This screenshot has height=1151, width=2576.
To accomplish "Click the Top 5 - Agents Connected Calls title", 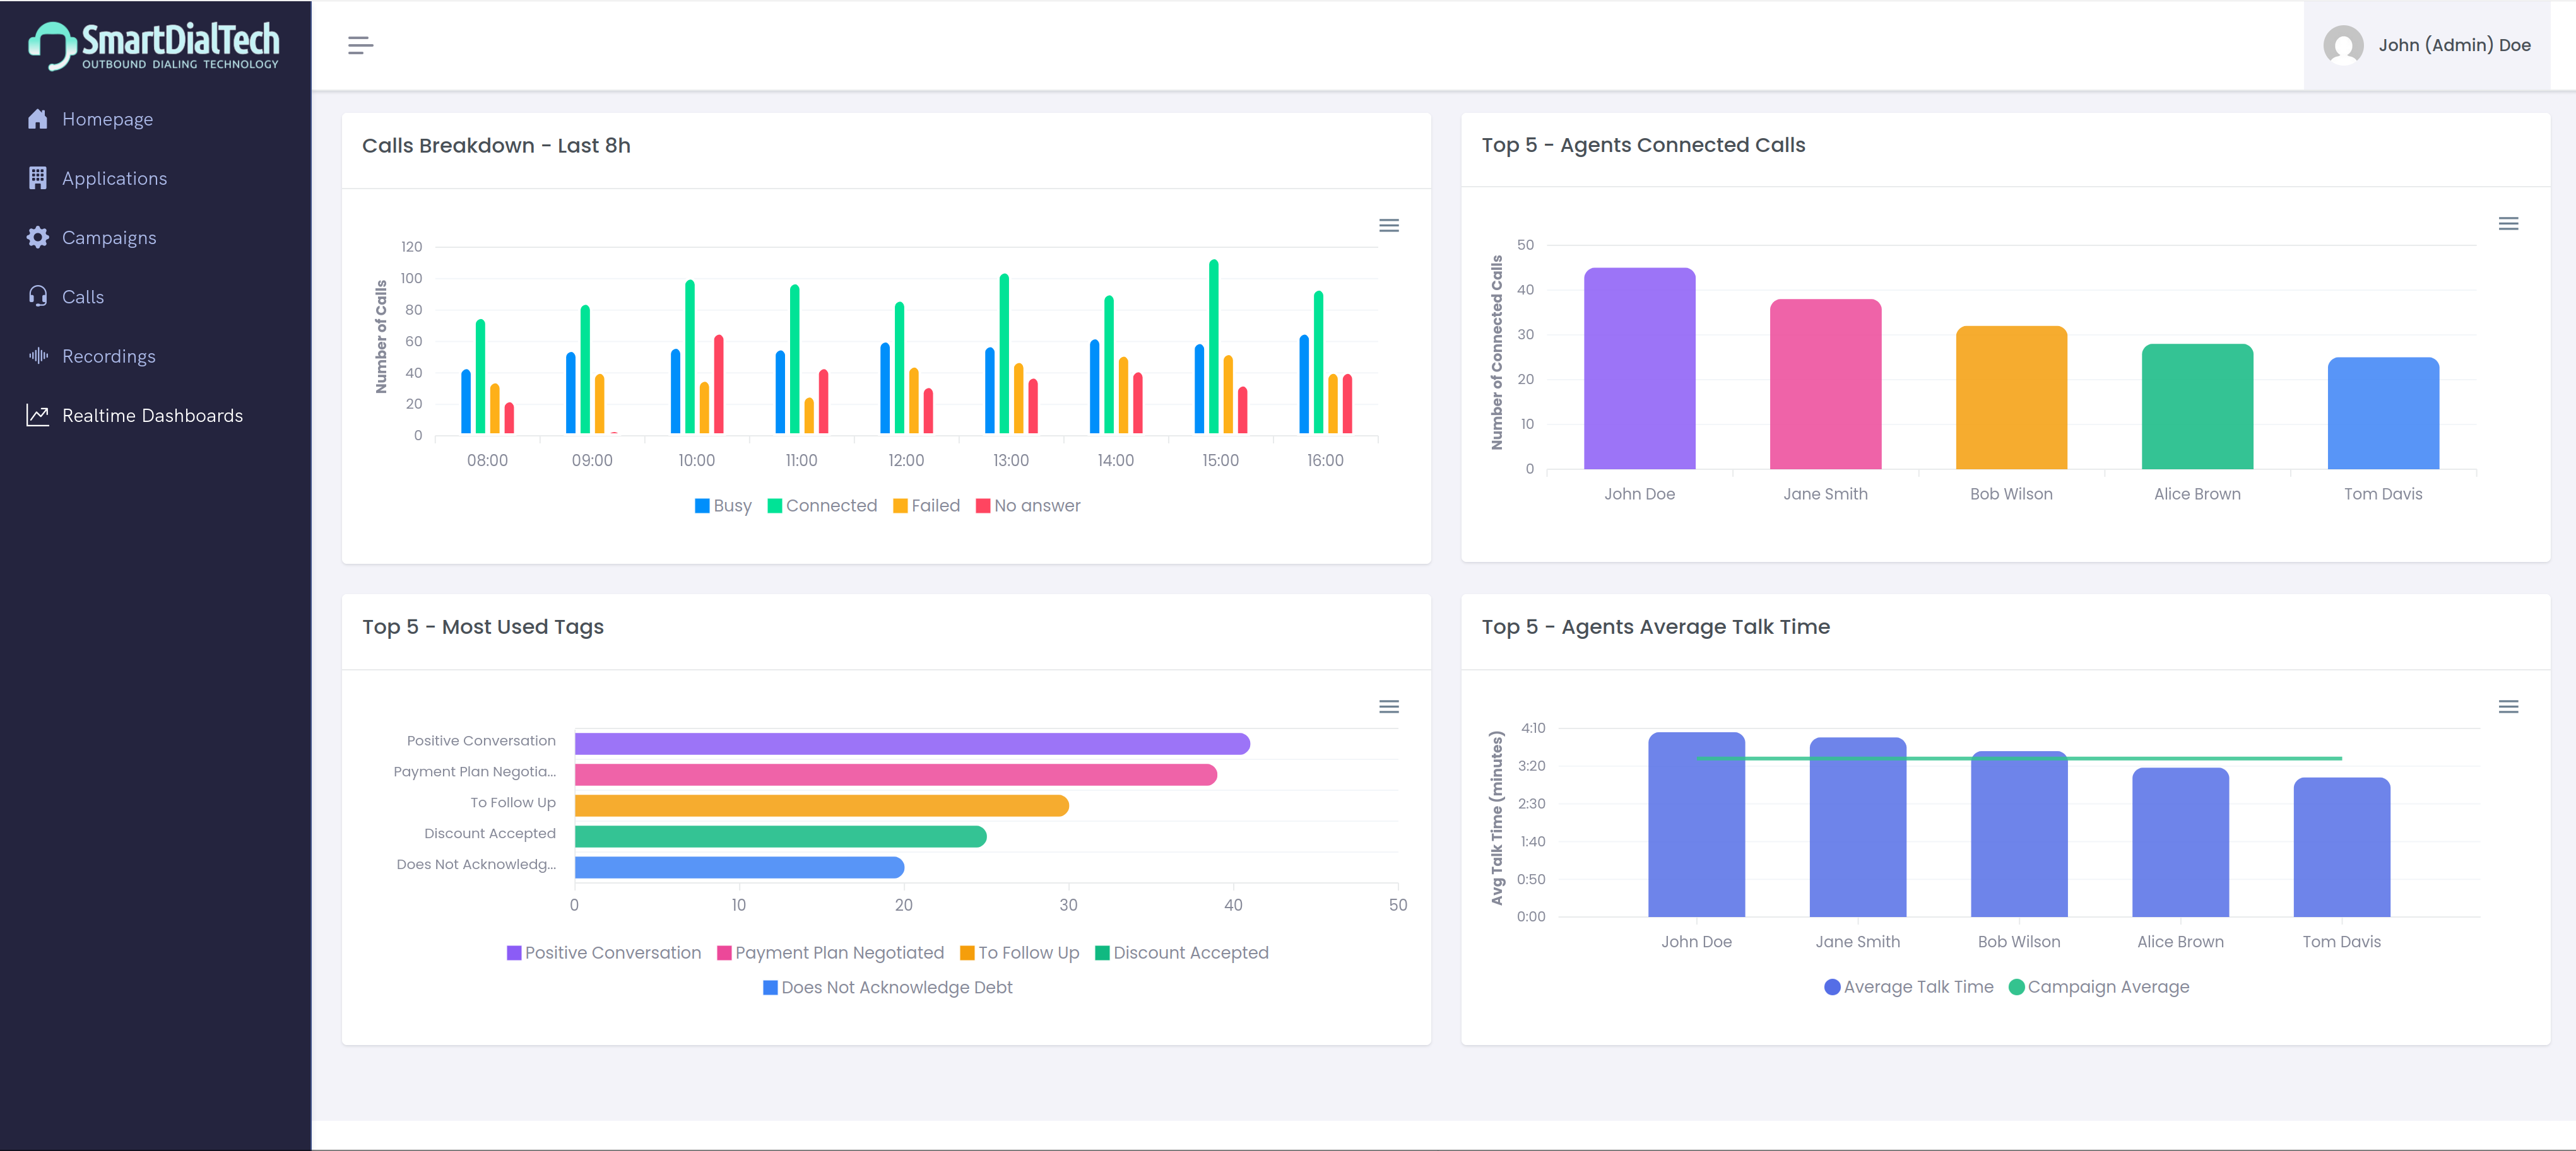I will click(1643, 145).
